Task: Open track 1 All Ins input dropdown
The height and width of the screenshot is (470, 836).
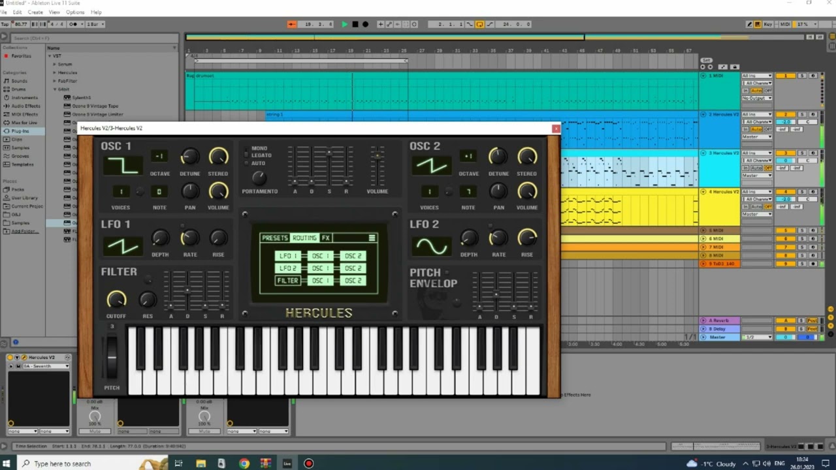Action: click(757, 76)
